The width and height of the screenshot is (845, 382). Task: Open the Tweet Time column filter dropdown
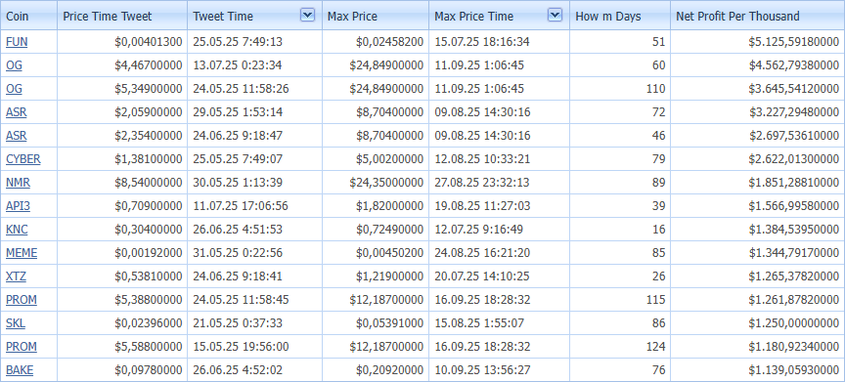[x=307, y=16]
